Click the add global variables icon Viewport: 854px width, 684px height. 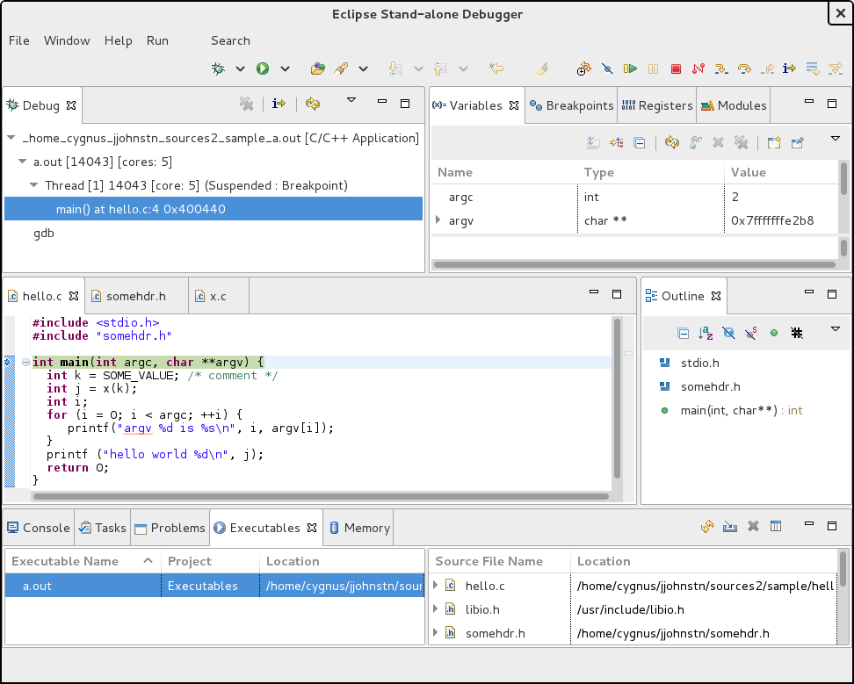coord(696,143)
